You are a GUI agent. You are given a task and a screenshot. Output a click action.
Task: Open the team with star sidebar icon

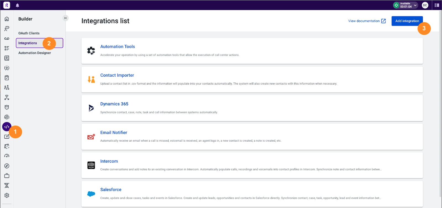(7, 88)
